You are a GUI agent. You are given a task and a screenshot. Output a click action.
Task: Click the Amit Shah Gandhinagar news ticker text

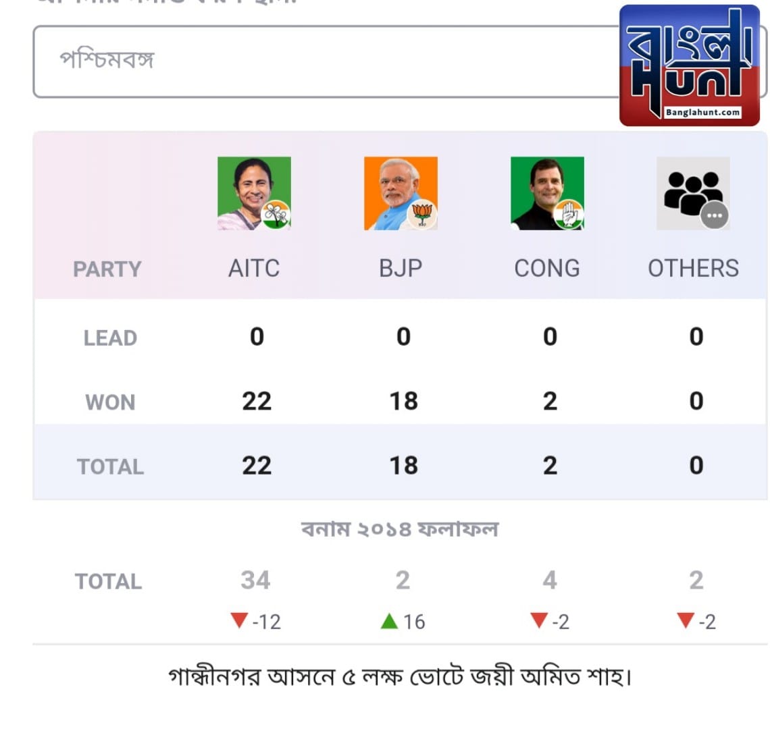(x=400, y=677)
